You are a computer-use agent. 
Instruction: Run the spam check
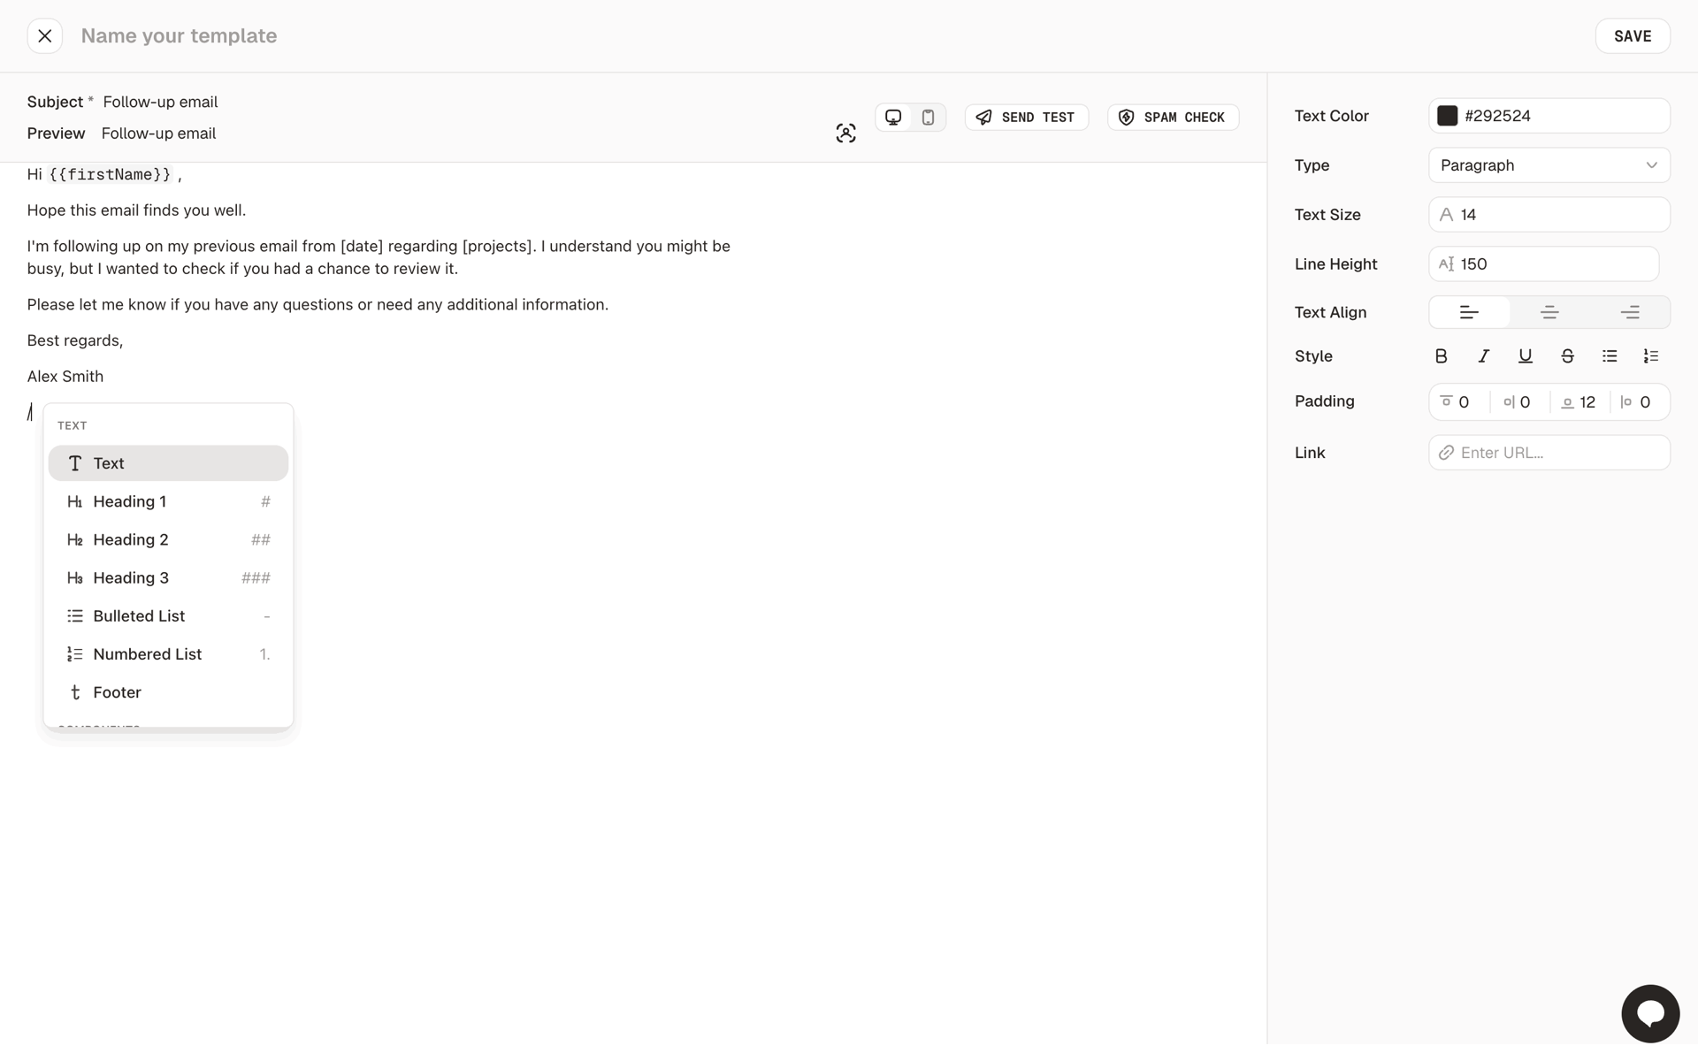coord(1173,118)
